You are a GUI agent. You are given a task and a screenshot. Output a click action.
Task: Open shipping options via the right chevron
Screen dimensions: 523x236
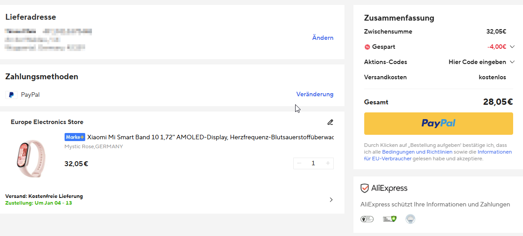point(331,200)
